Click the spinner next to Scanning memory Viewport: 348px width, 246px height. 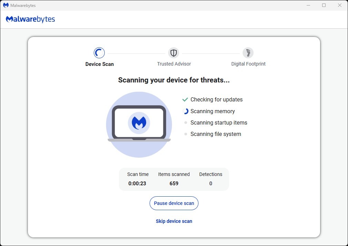point(186,111)
